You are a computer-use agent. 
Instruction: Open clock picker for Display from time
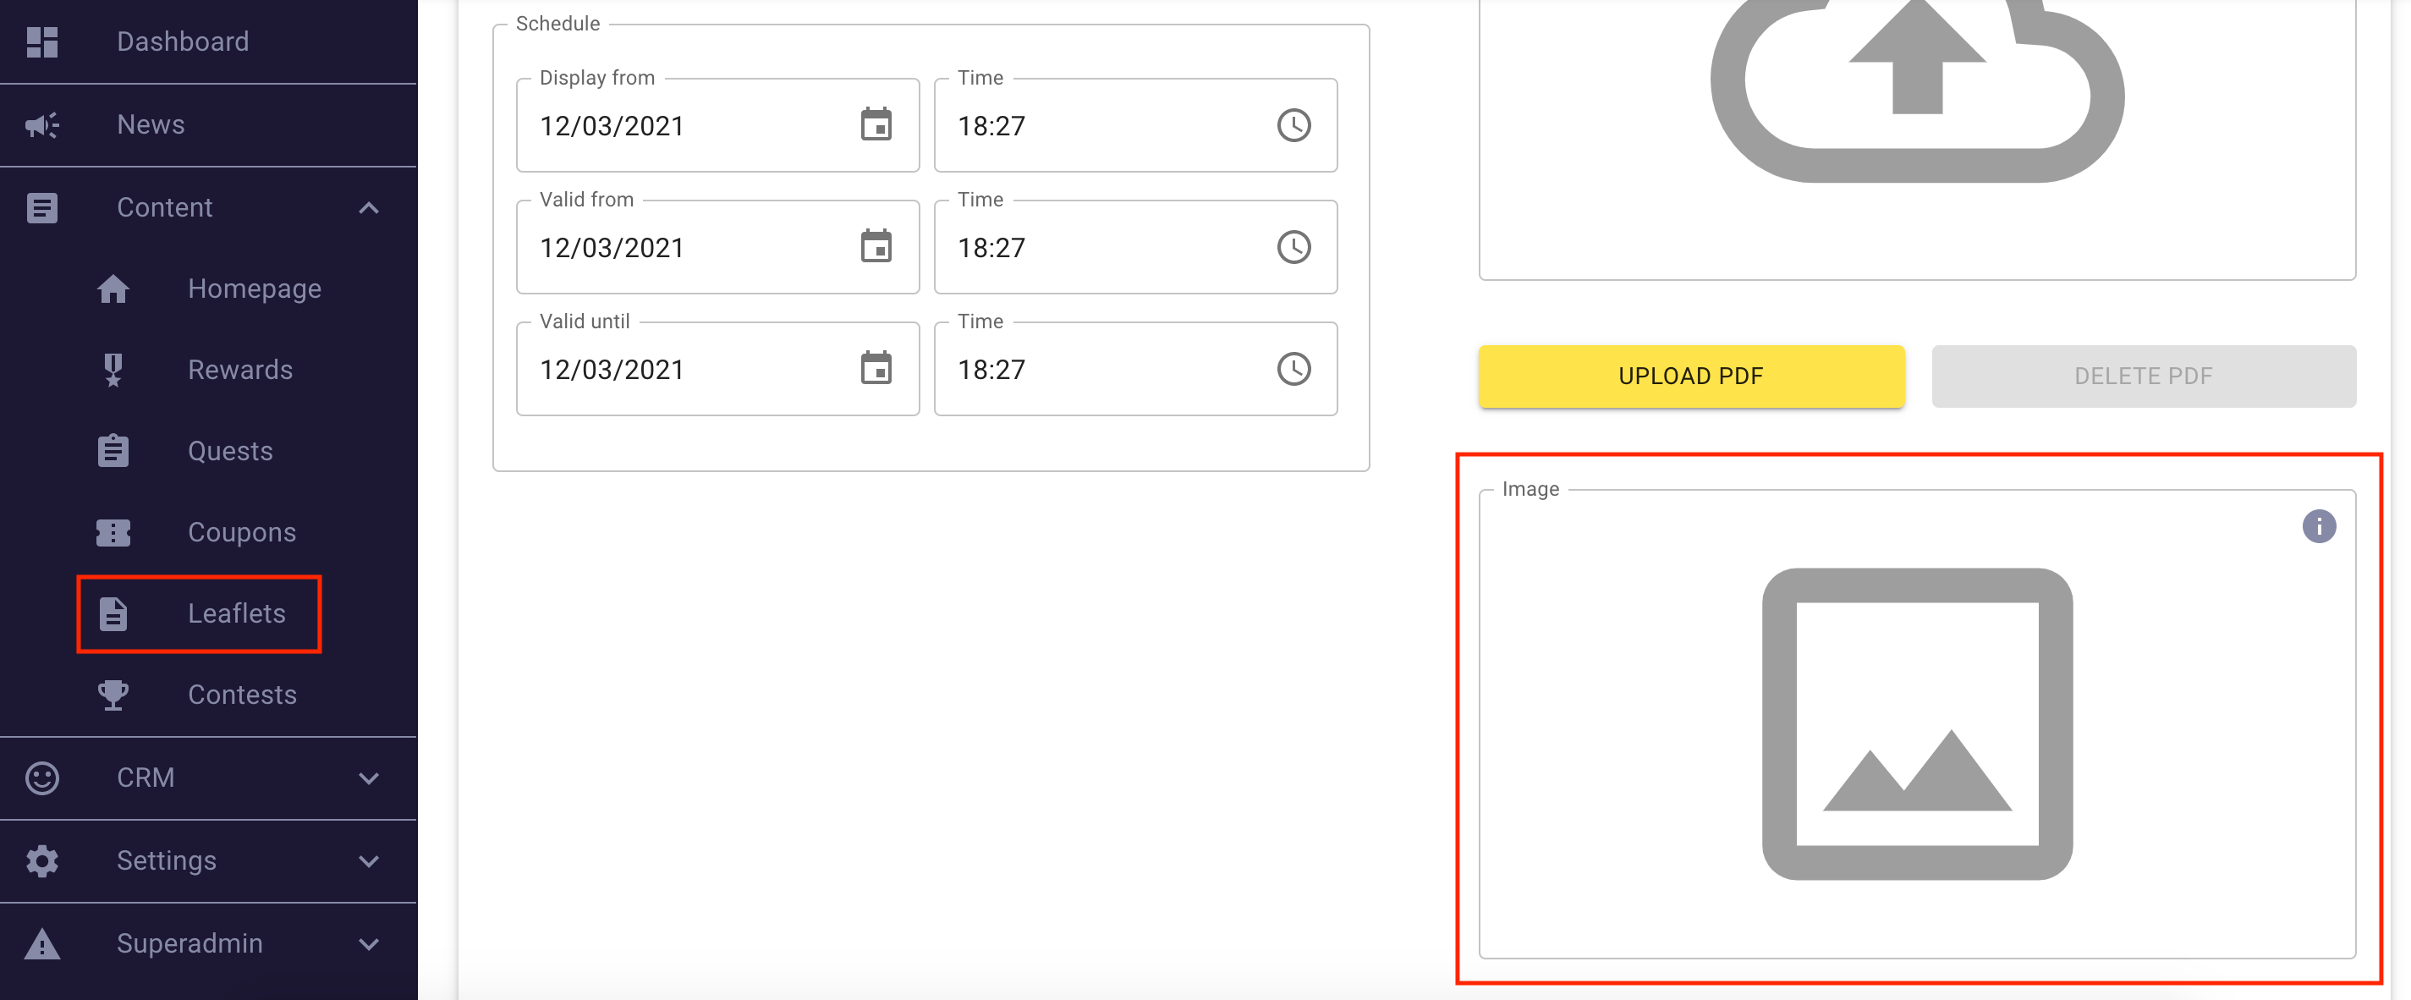(x=1293, y=124)
